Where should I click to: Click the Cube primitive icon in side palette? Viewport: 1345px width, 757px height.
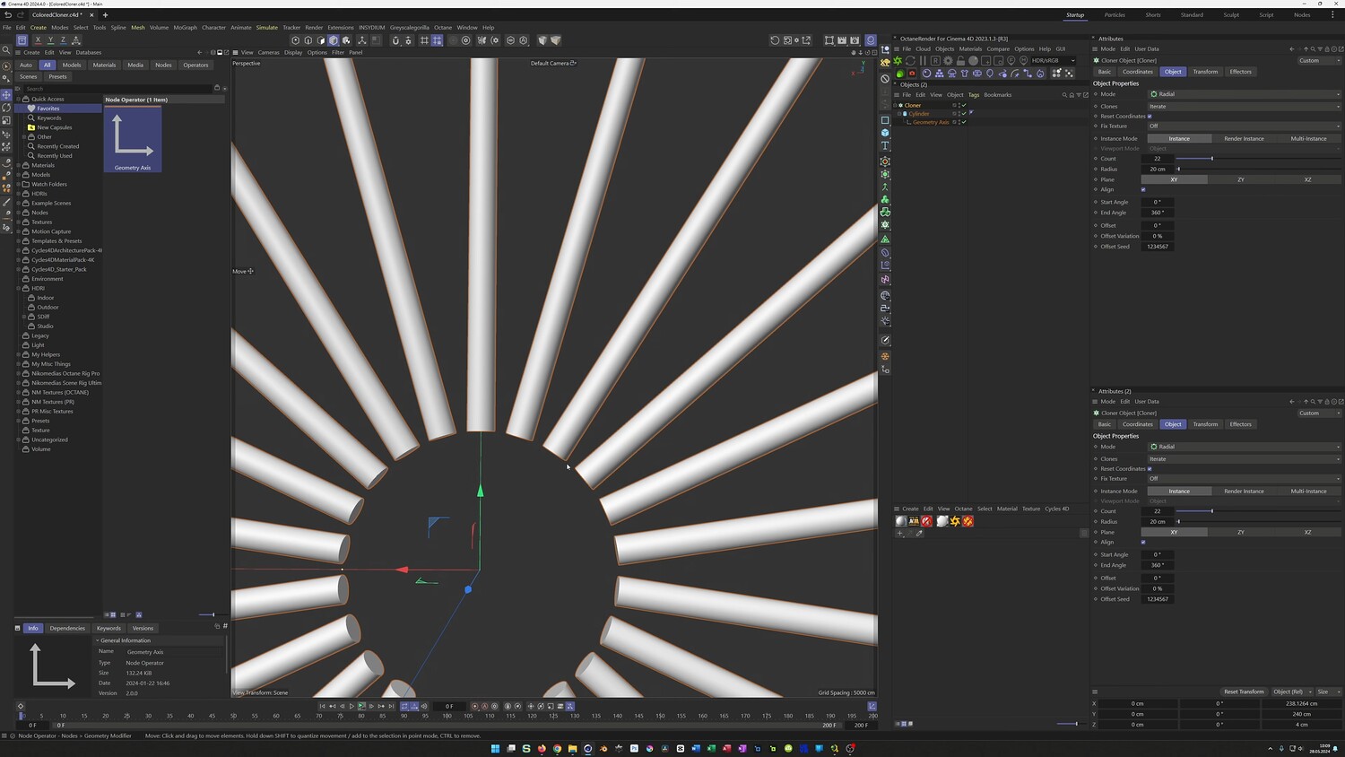pyautogui.click(x=885, y=133)
